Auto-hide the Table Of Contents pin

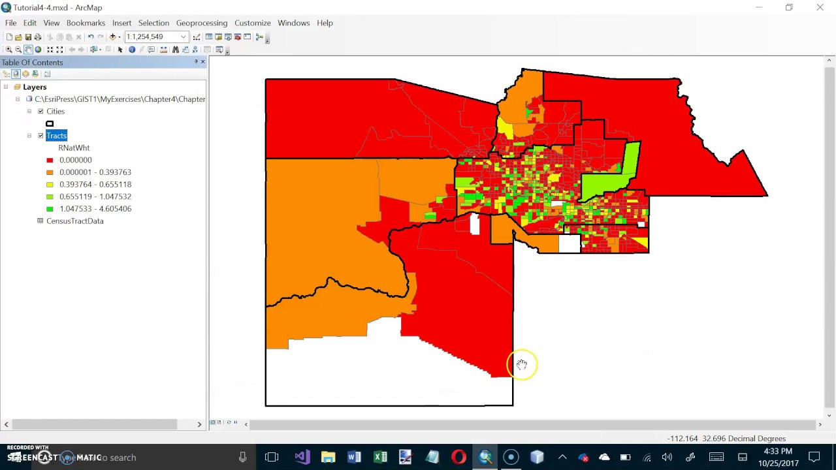(196, 62)
